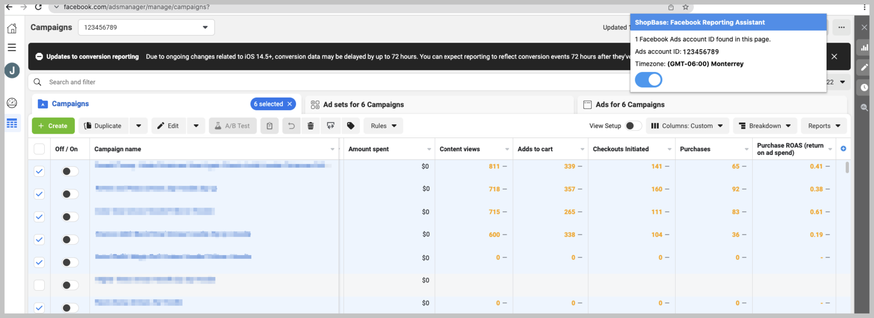Check the select-all header checkbox

39,149
